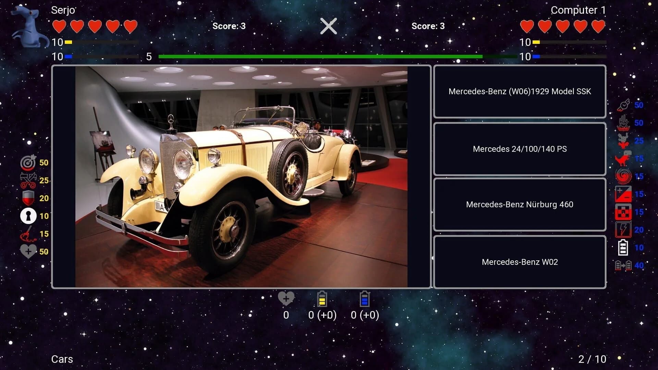The height and width of the screenshot is (370, 658).
Task: Use the red dinosaur perk costing 15
Action: pyautogui.click(x=624, y=158)
